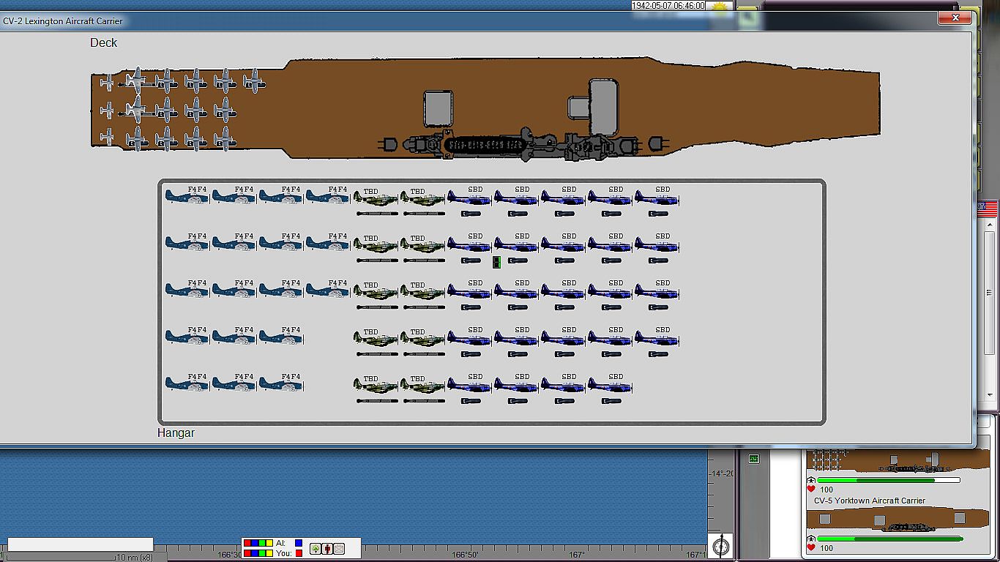Click the heart icon under Yorktown

coord(811,548)
